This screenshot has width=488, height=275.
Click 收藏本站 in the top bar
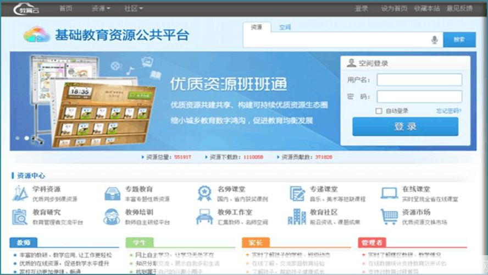(x=426, y=9)
